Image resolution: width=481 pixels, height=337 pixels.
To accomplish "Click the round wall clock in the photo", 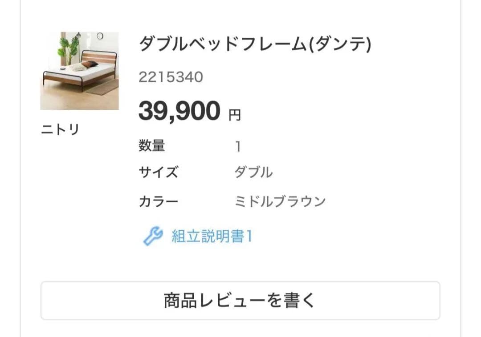I will 100,36.
